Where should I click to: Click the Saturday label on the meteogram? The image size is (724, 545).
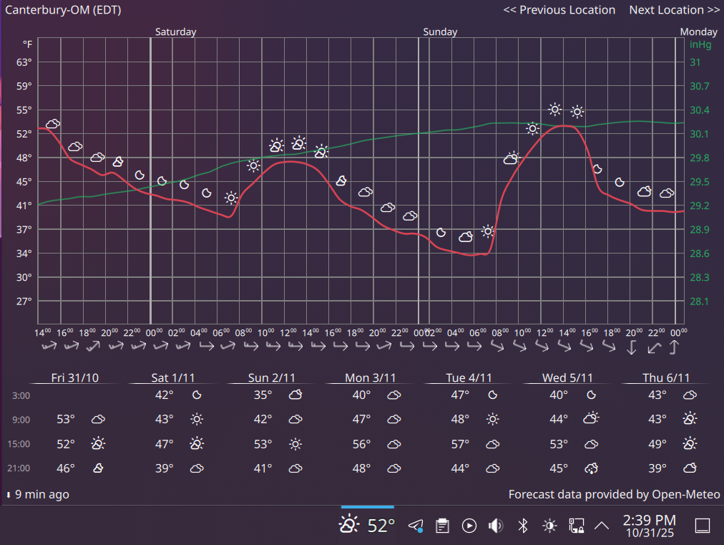(x=175, y=32)
